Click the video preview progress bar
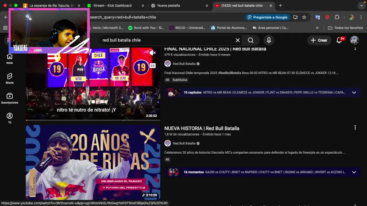Image resolution: width=367 pixels, height=206 pixels. 93,120
